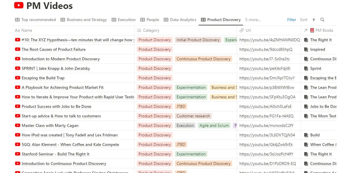Click the Aa icon on the Name column header

[18, 30]
